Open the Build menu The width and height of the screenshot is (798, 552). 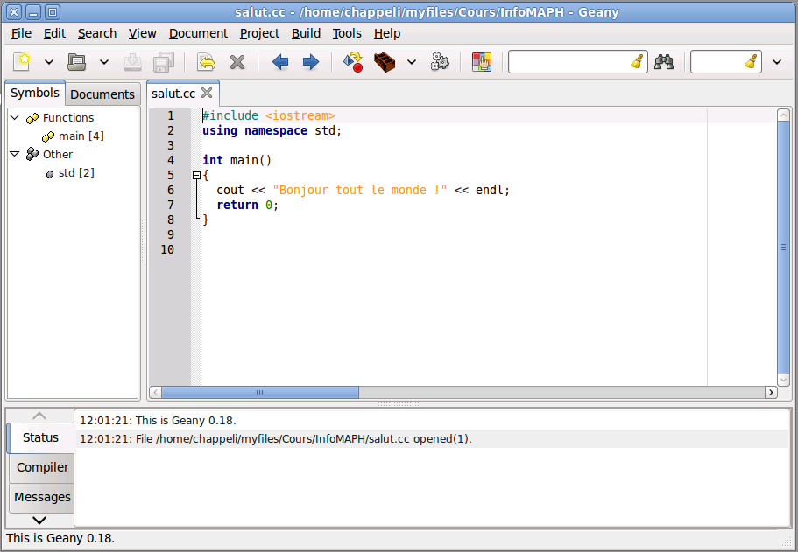[306, 33]
